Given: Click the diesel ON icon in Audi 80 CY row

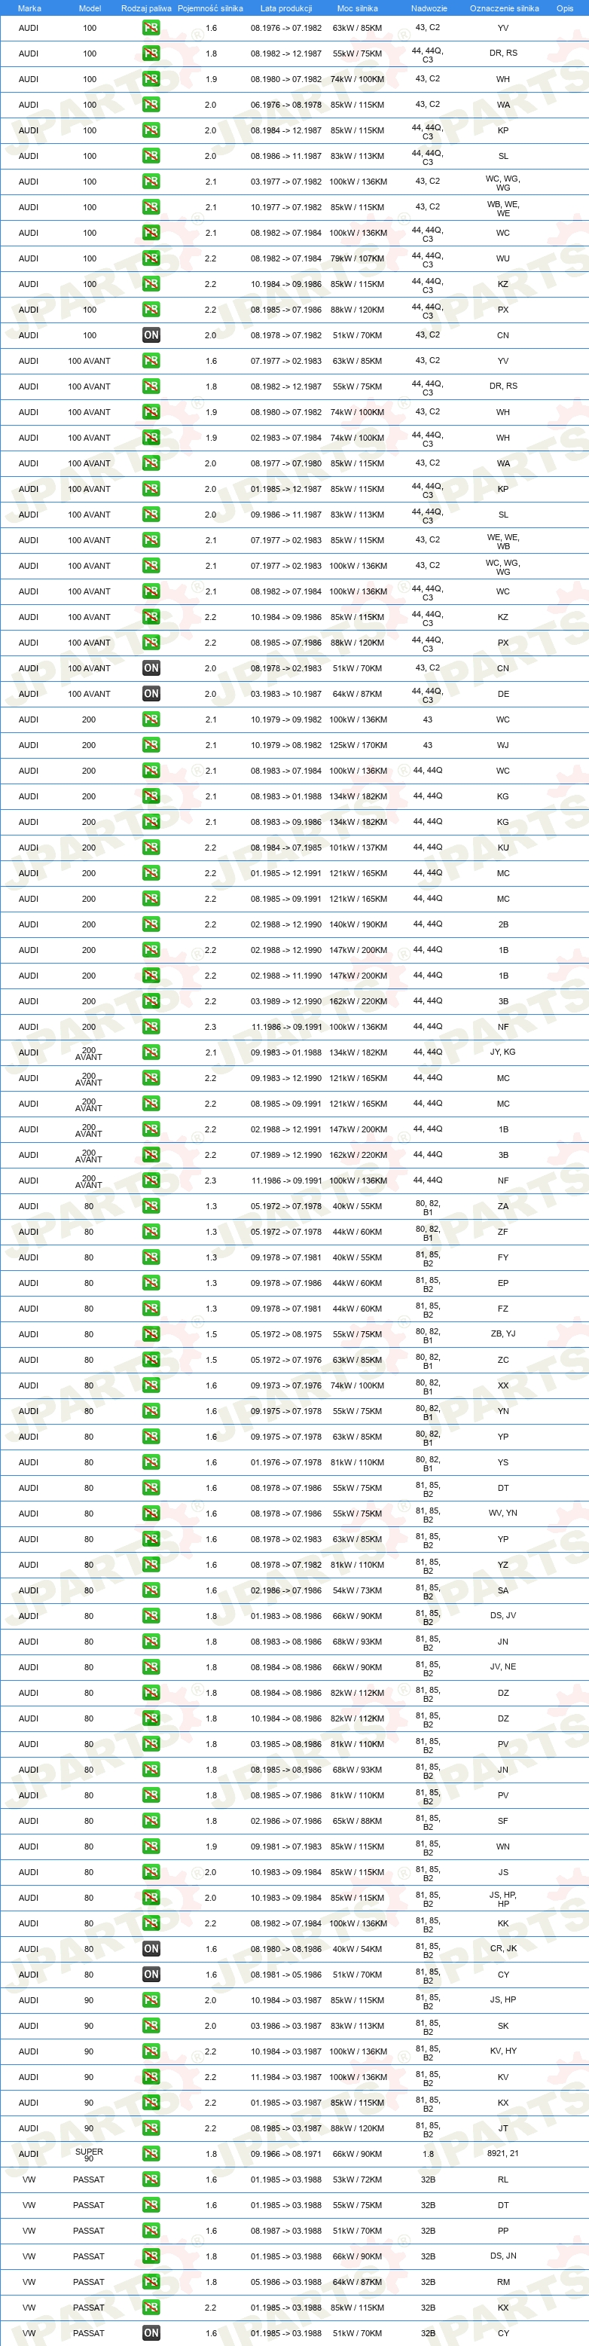Looking at the screenshot, I should click(151, 1975).
